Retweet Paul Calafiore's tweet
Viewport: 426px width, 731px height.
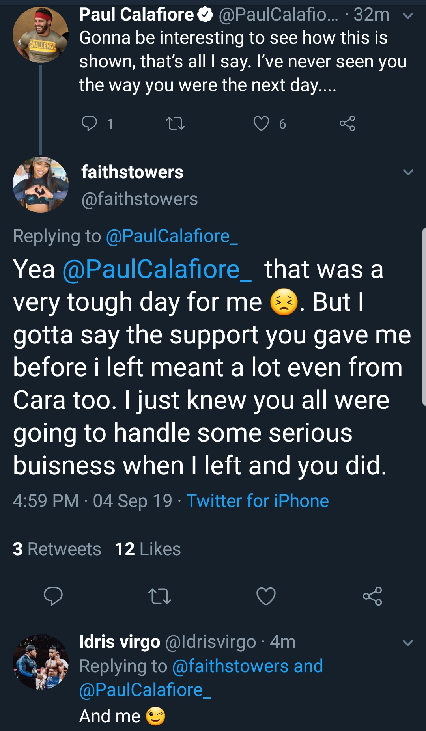click(176, 124)
